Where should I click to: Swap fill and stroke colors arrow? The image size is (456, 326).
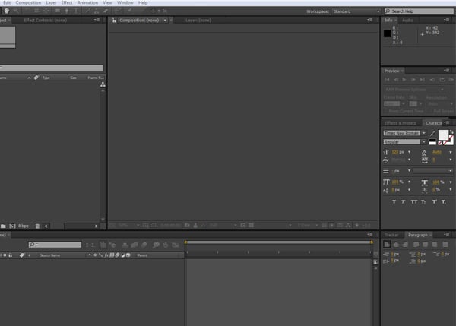[451, 132]
